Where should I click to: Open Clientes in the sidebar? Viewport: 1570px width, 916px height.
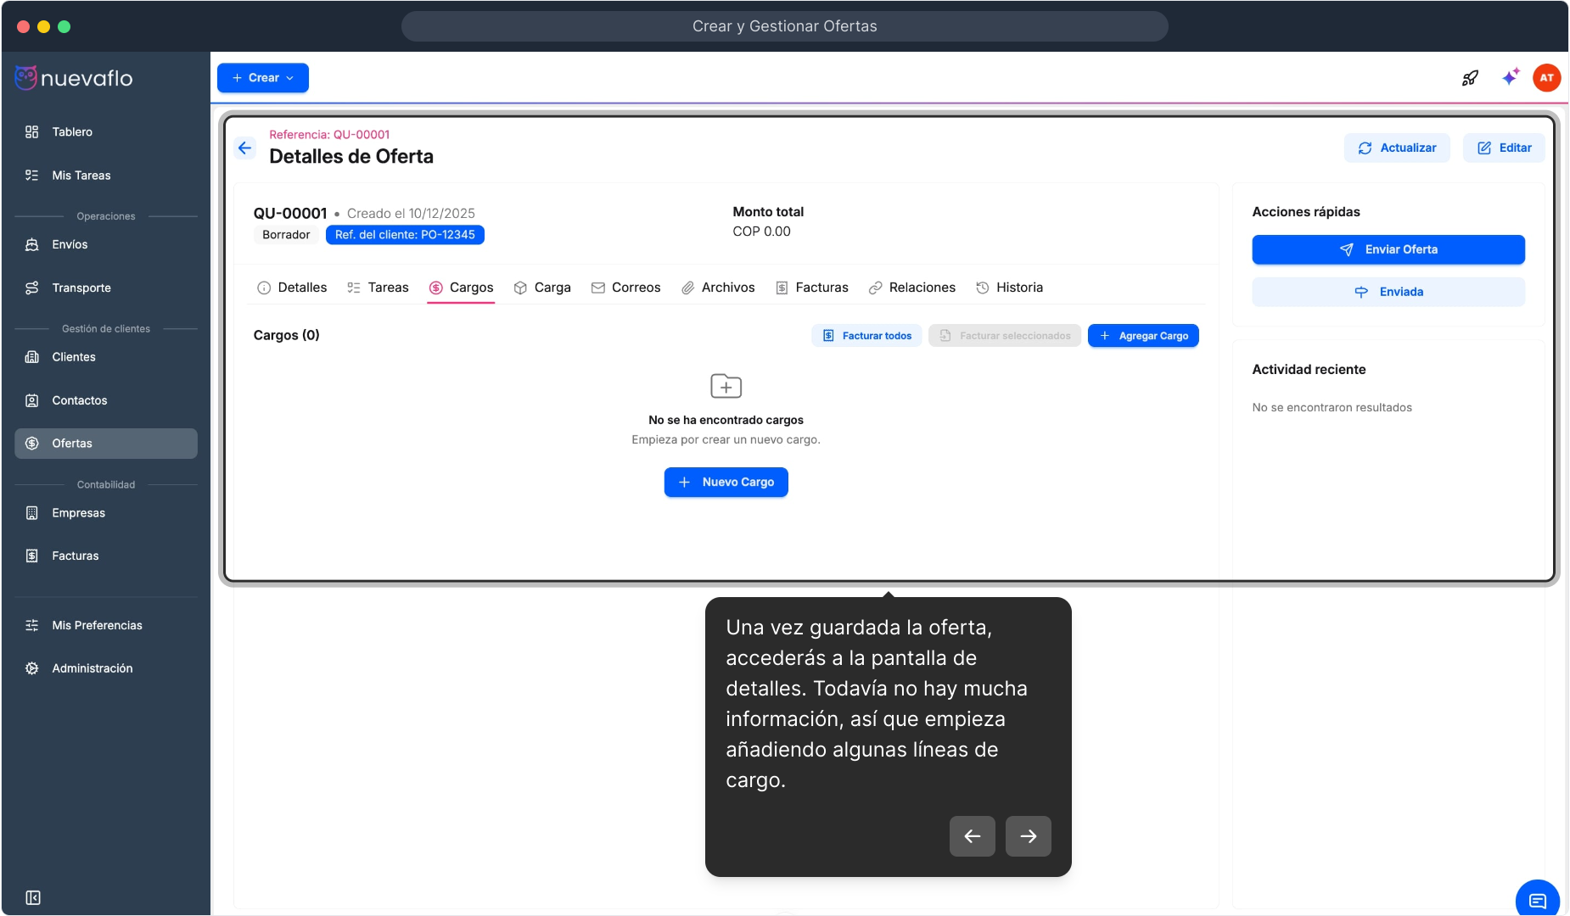pyautogui.click(x=74, y=357)
